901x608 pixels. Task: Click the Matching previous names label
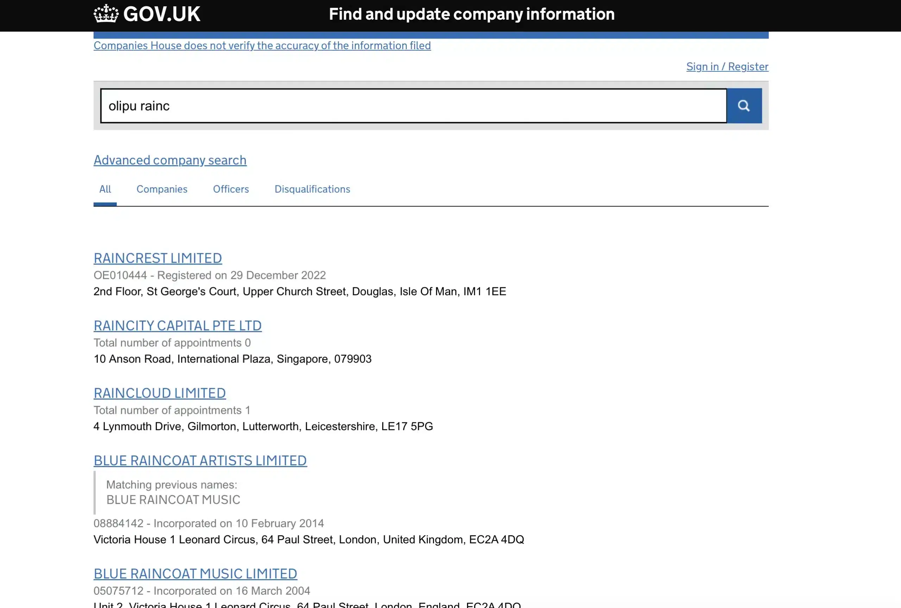click(x=172, y=485)
